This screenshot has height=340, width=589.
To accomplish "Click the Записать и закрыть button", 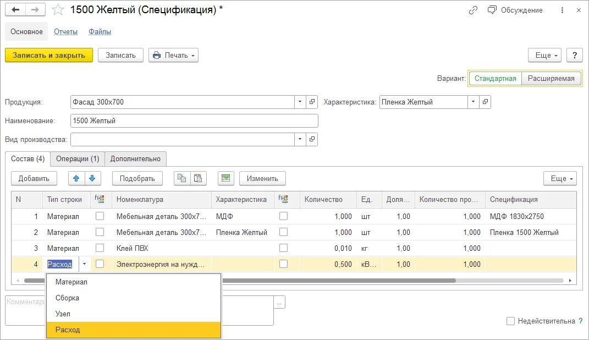I will [49, 55].
